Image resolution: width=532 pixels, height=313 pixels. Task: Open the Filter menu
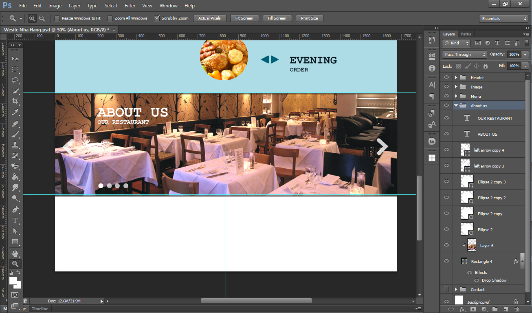pyautogui.click(x=130, y=6)
